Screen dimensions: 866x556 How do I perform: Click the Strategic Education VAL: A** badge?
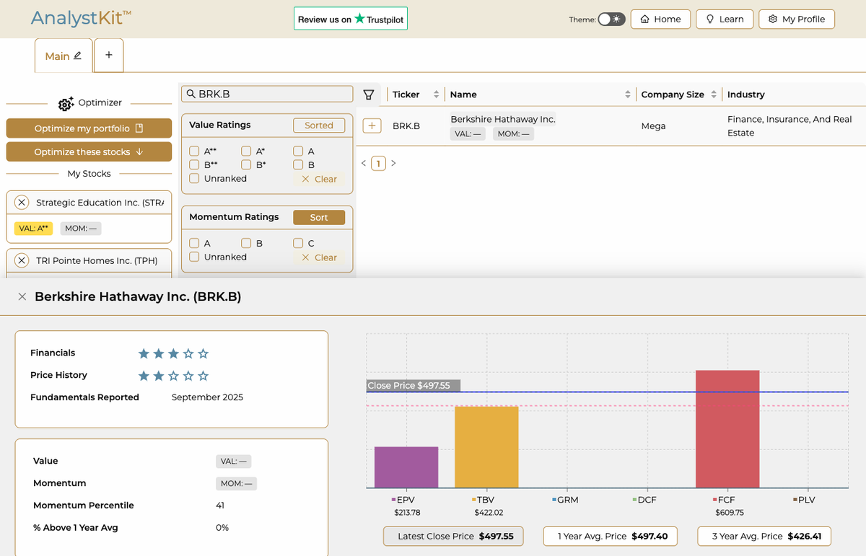[34, 228]
